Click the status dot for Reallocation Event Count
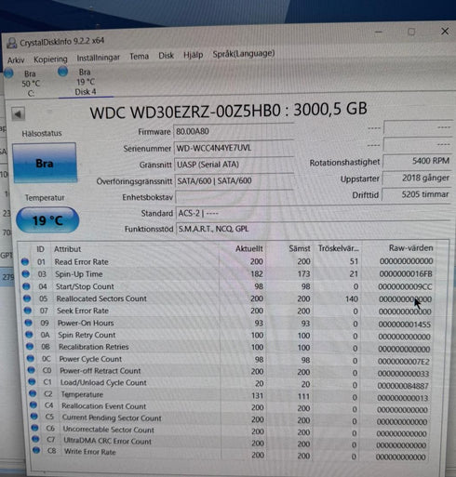This screenshot has width=456, height=477. tap(34, 405)
